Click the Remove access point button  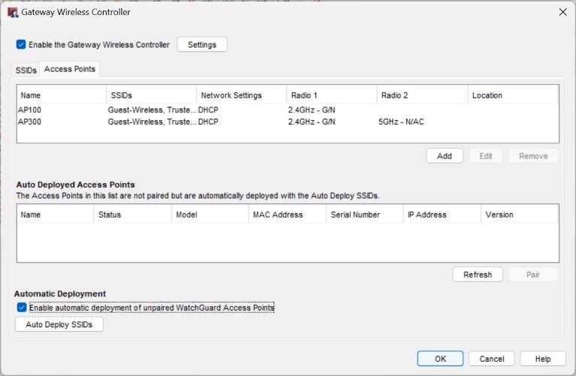[533, 156]
